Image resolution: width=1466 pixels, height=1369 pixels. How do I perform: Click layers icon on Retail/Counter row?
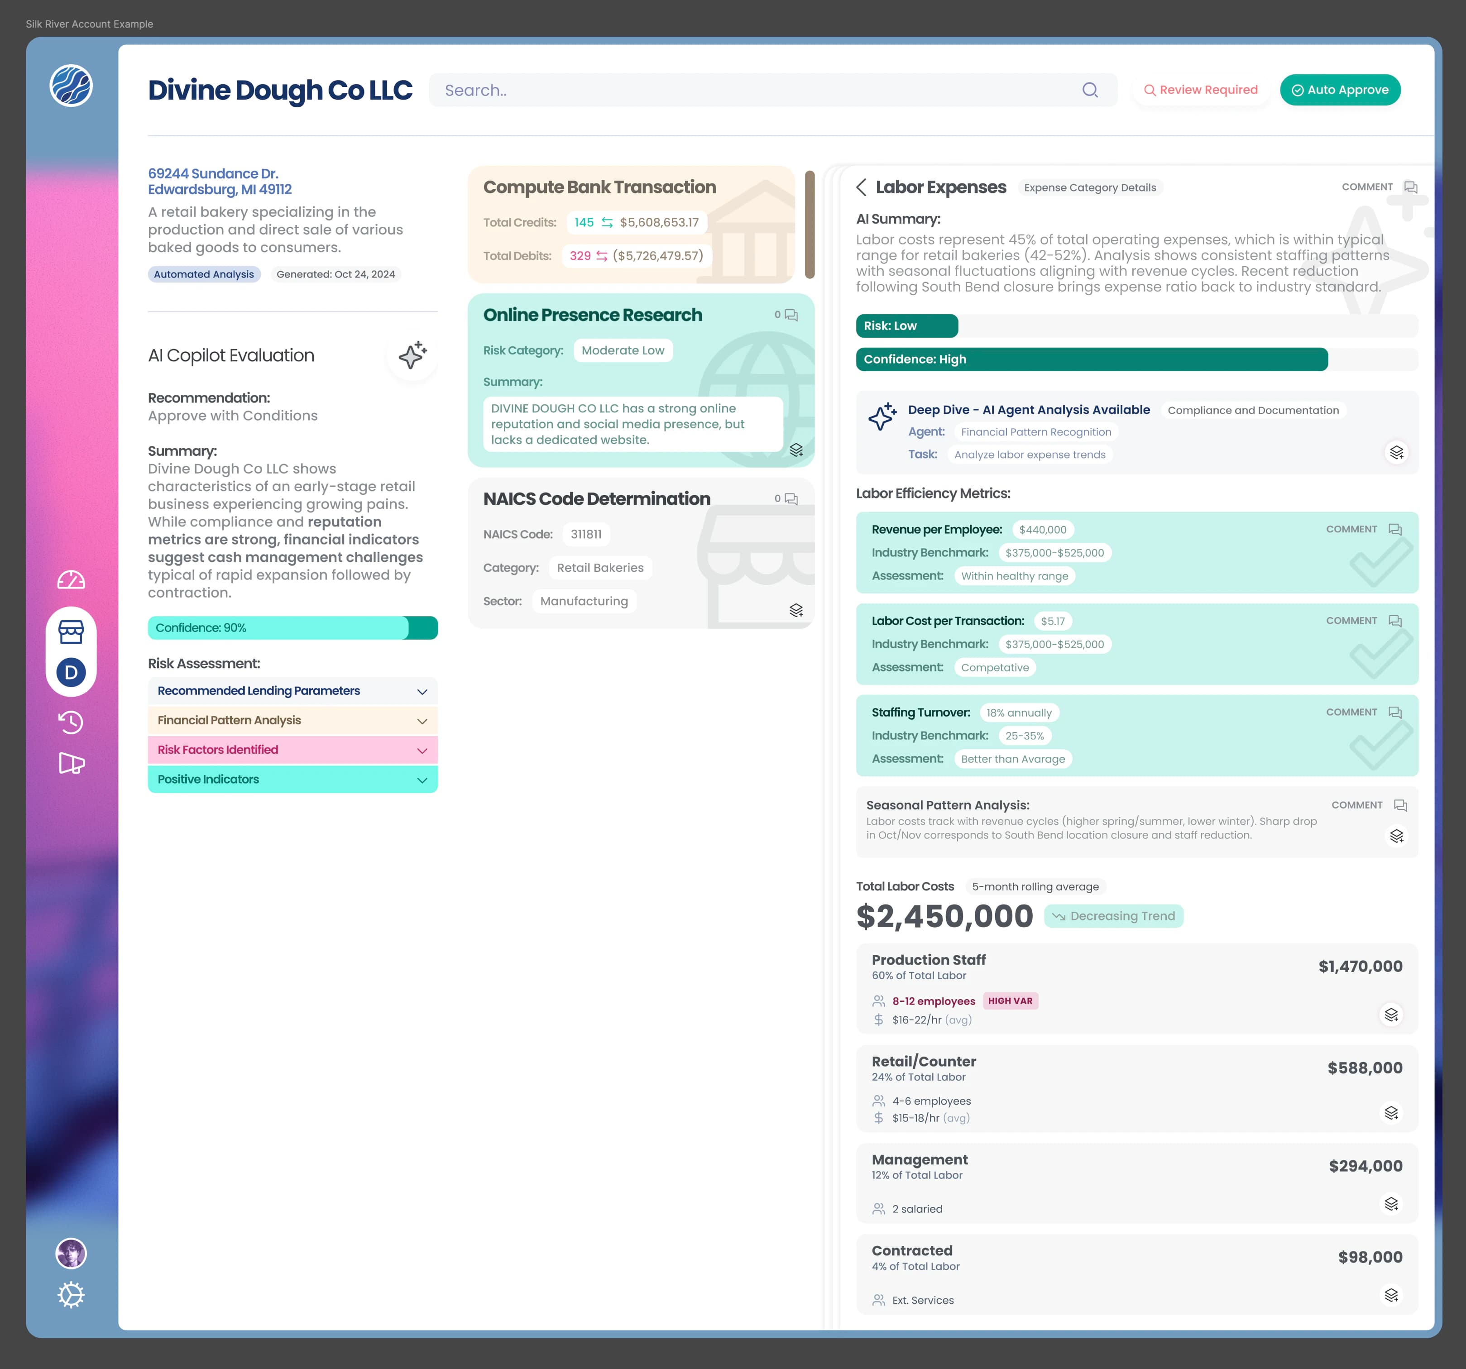click(x=1391, y=1113)
